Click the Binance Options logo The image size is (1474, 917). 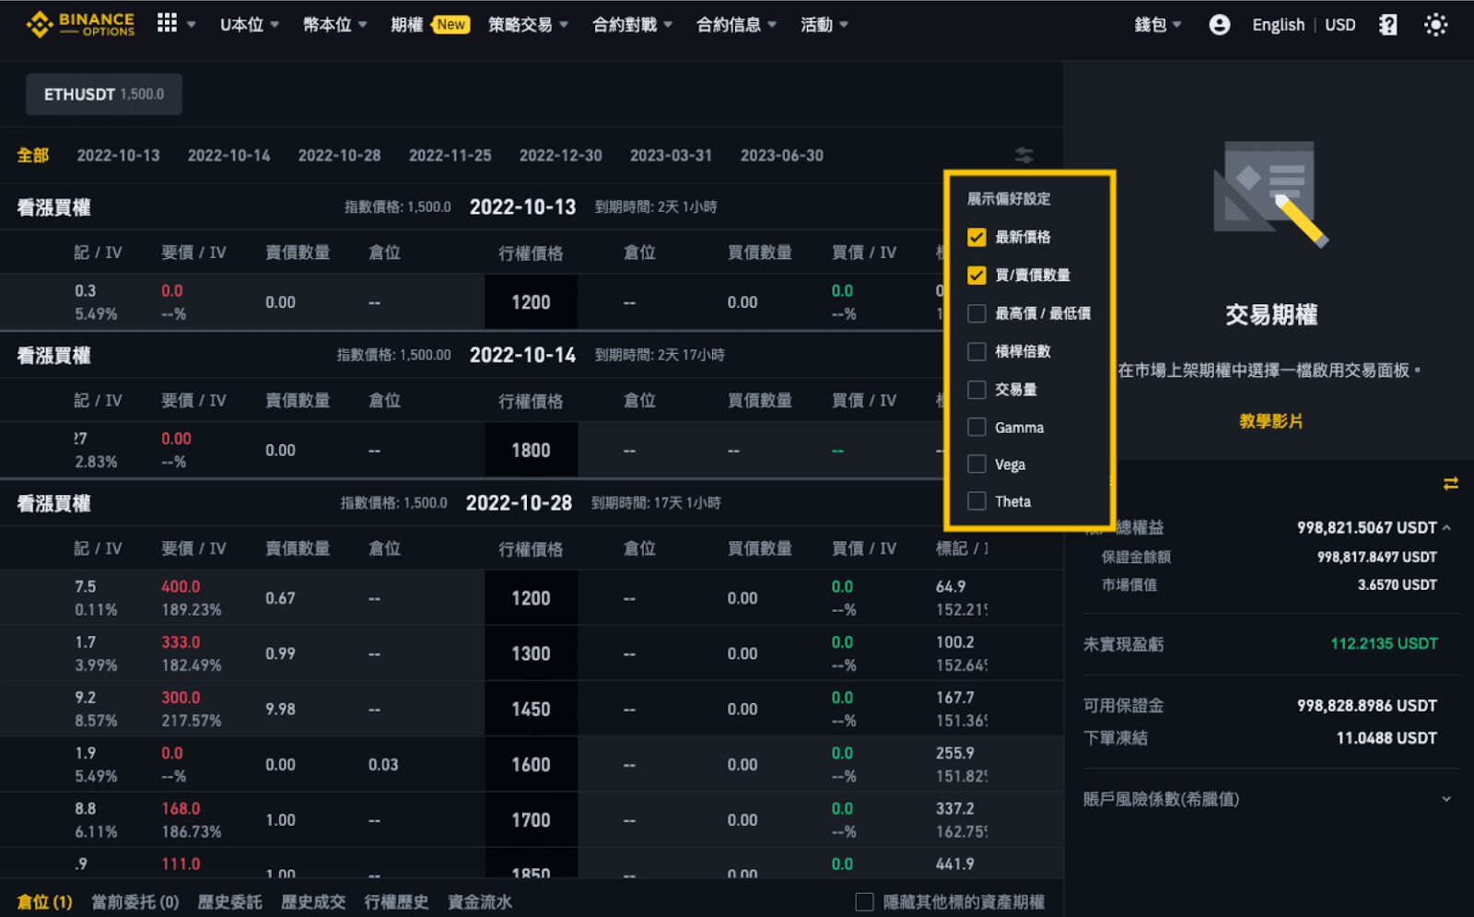pos(80,24)
